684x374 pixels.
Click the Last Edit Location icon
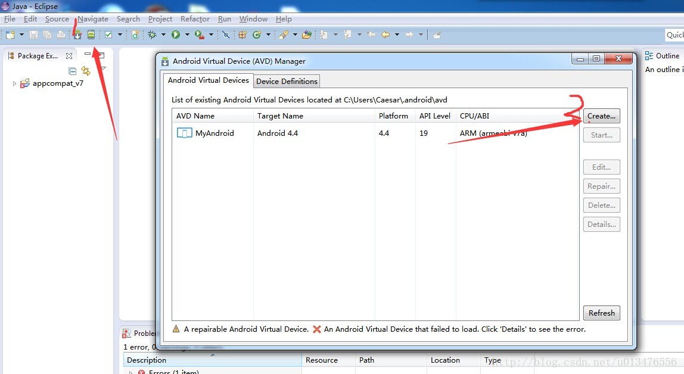[x=371, y=35]
